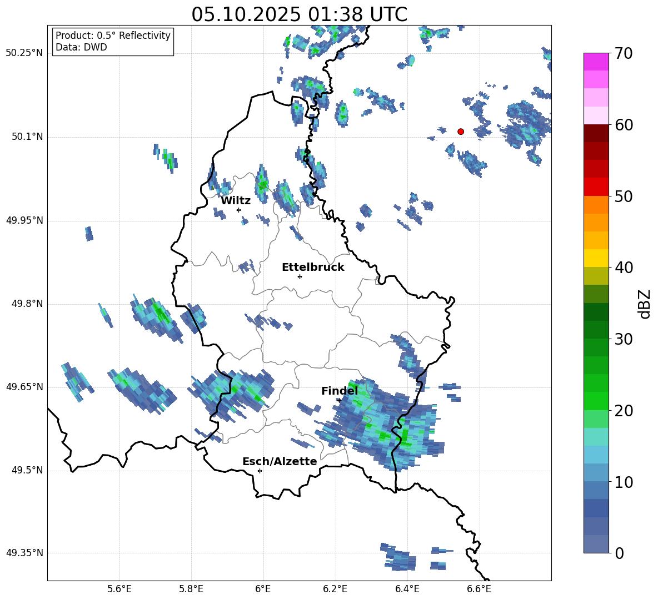Click the 6.2°E longitude label
Screen dimensions: 658x600
click(335, 589)
